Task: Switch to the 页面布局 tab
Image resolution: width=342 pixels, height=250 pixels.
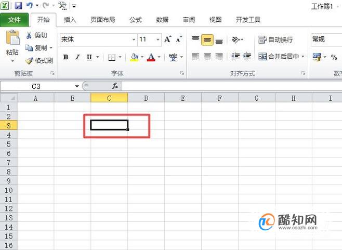Action: pos(103,20)
